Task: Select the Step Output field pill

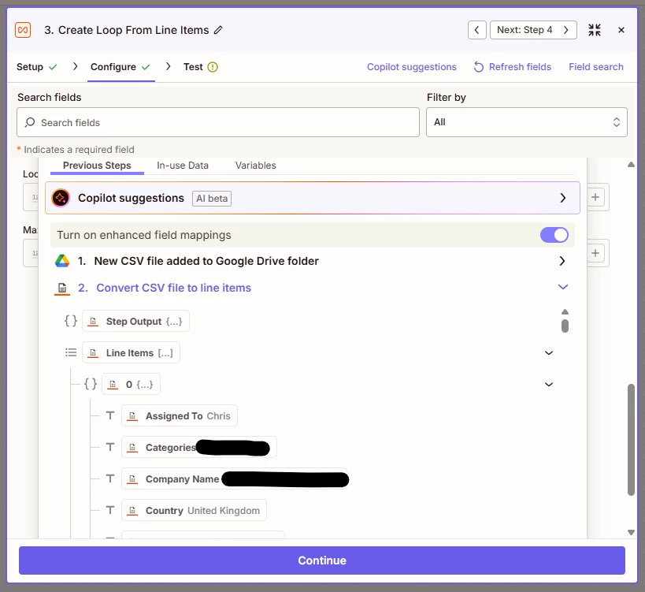Action: coord(135,321)
